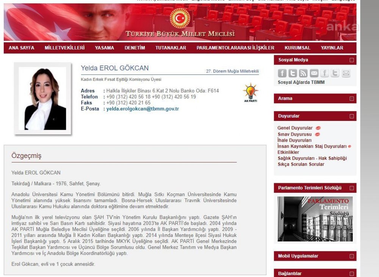This screenshot has height=277, width=379.
Task: Click the light-colored Facebook icon
Action: tap(325, 73)
